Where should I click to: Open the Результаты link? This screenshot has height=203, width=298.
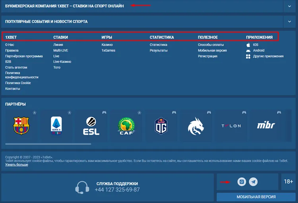(159, 50)
